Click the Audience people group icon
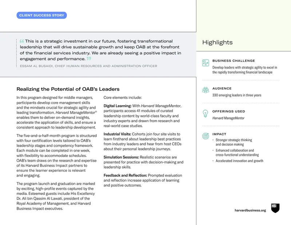This screenshot has width=291, height=225. [x=206, y=90]
